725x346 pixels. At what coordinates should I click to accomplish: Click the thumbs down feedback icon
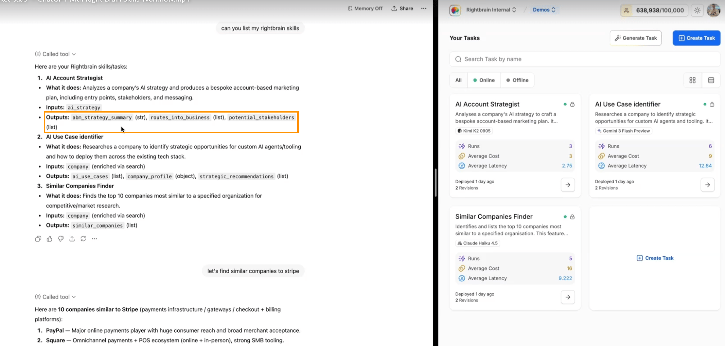[x=61, y=239]
